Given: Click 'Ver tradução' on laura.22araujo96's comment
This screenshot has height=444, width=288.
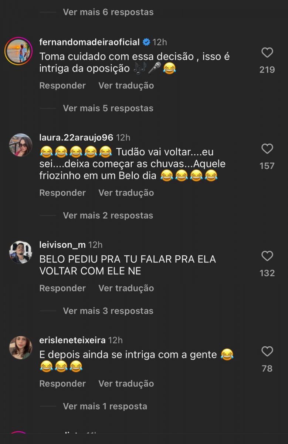Looking at the screenshot, I should (x=125, y=192).
